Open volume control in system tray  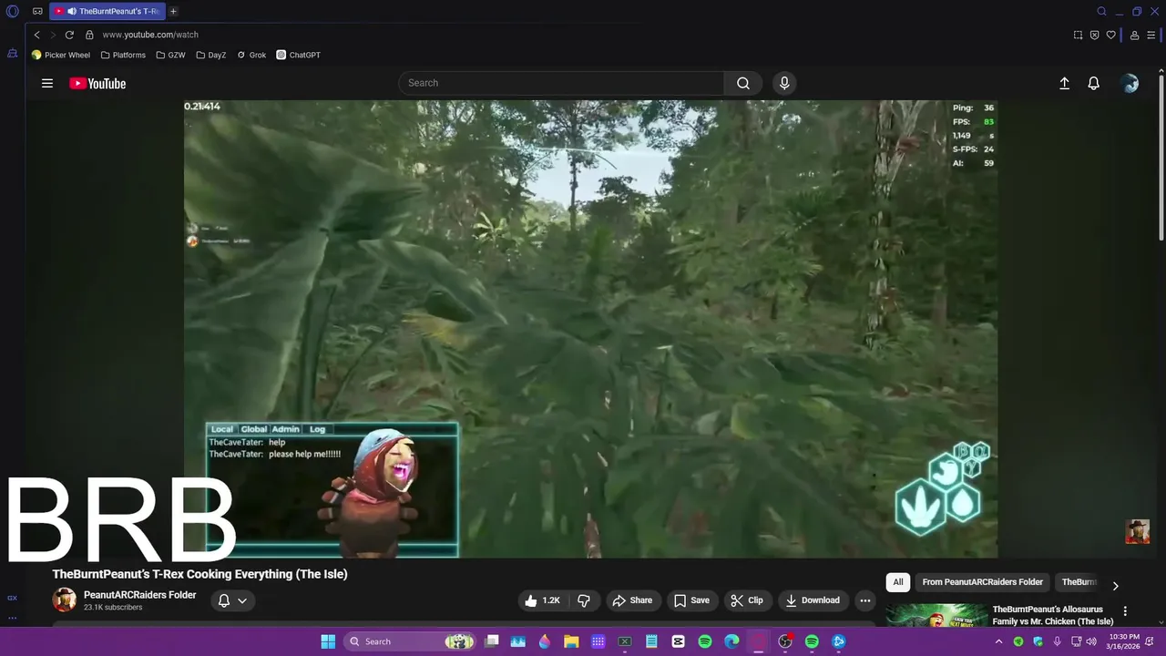[x=1091, y=641]
